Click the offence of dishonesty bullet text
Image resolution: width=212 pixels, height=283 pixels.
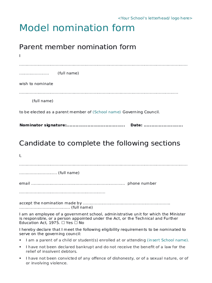pyautogui.click(x=107, y=261)
